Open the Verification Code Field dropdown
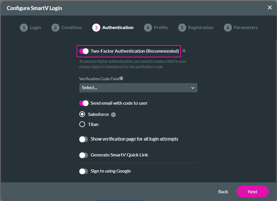Image resolution: width=277 pixels, height=201 pixels. point(138,88)
